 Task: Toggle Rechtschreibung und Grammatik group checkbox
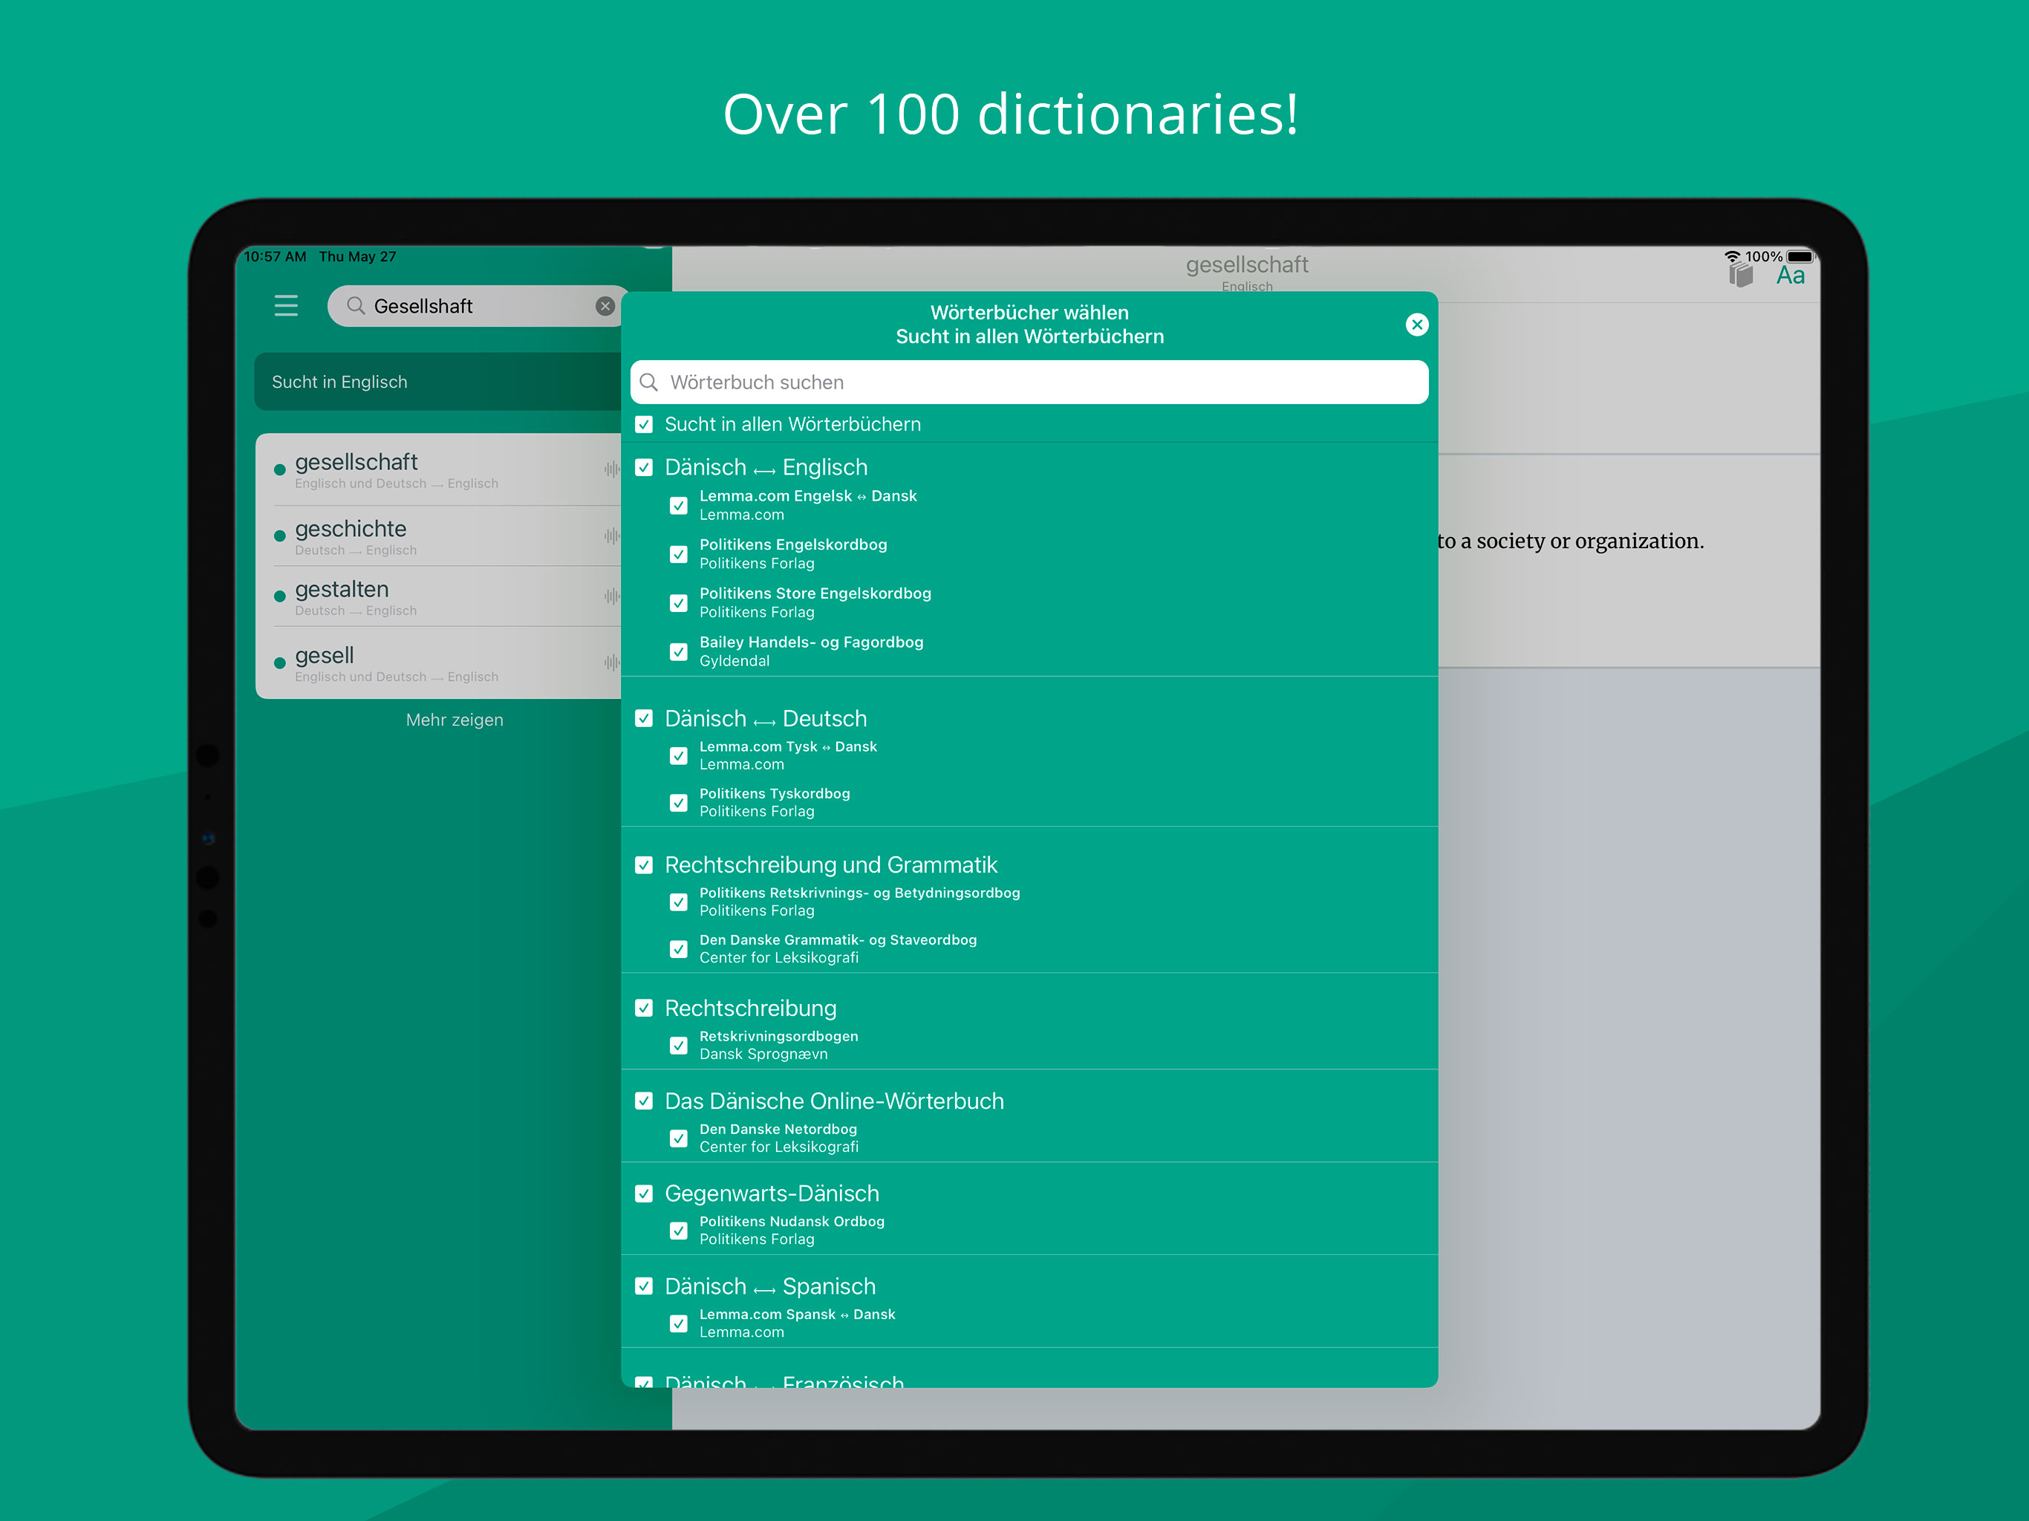(x=644, y=865)
